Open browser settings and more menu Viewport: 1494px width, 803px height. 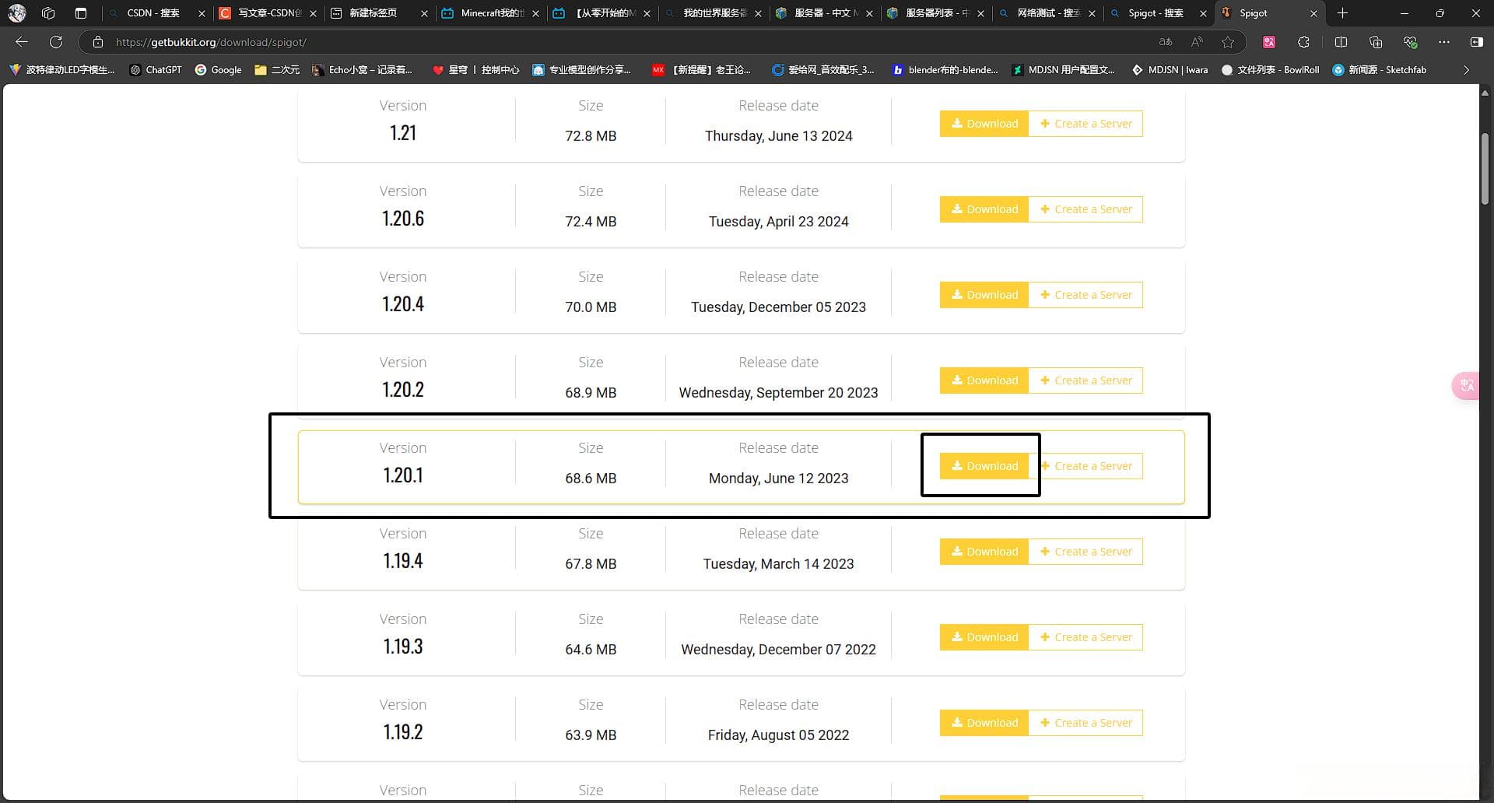(1444, 42)
